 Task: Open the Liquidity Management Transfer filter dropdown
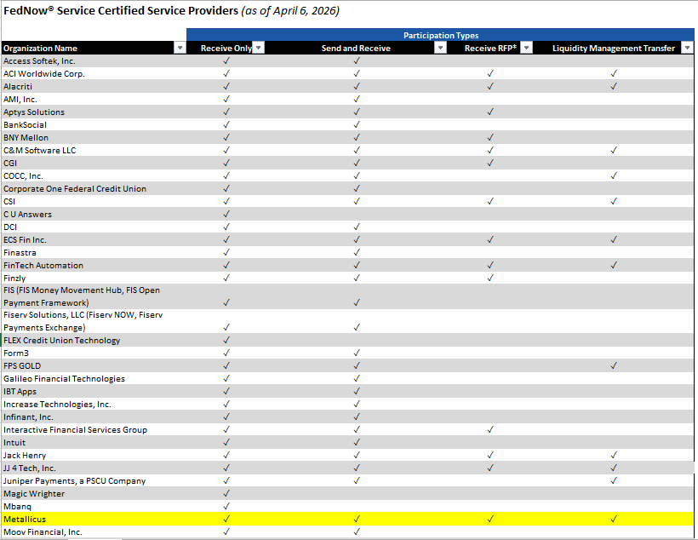[x=687, y=48]
